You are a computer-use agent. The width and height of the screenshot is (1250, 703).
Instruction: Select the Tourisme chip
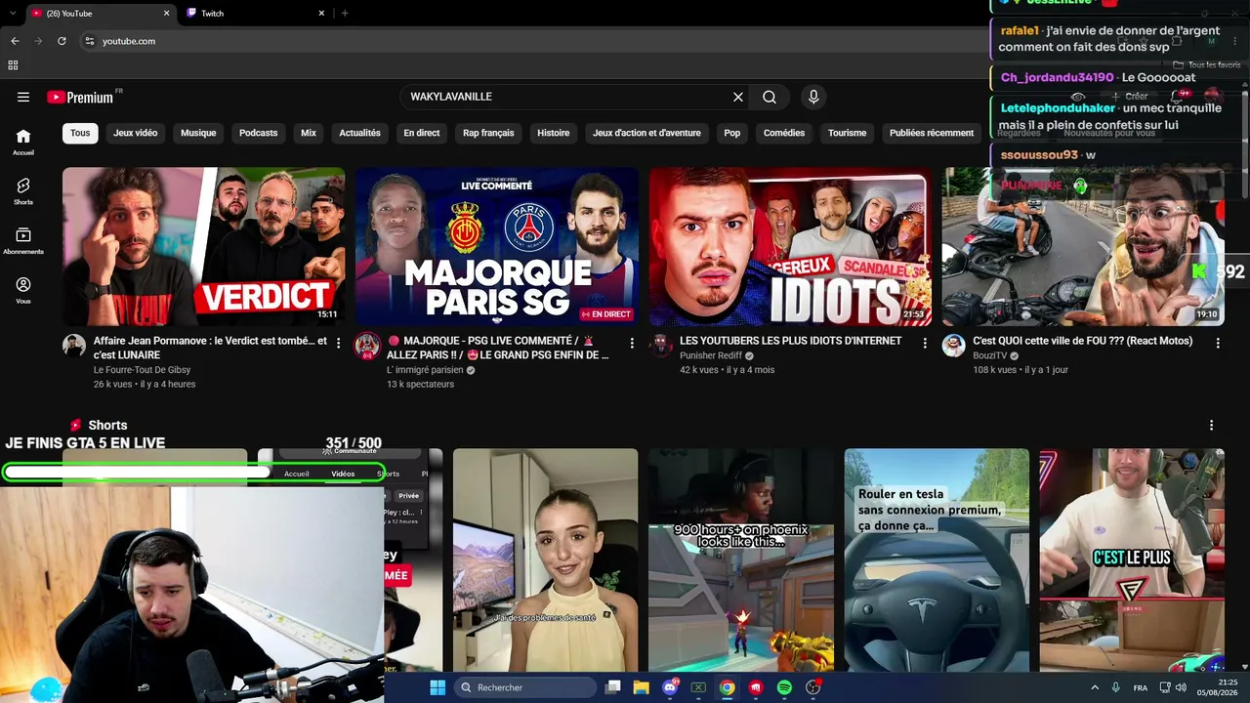(x=847, y=133)
